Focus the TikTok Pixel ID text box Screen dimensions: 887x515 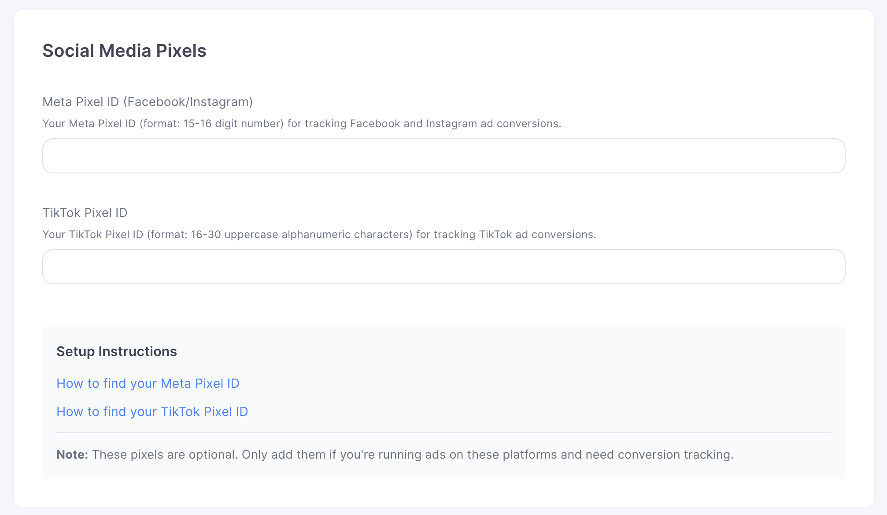pos(443,267)
